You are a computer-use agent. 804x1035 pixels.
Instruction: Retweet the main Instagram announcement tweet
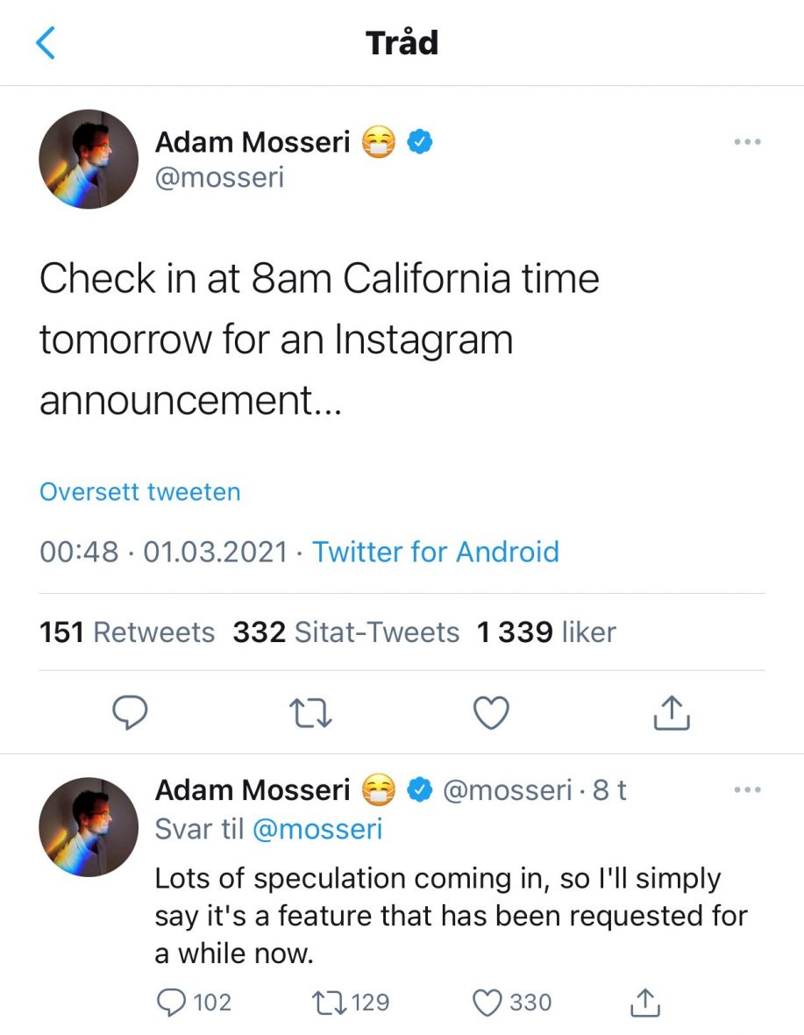pos(310,714)
